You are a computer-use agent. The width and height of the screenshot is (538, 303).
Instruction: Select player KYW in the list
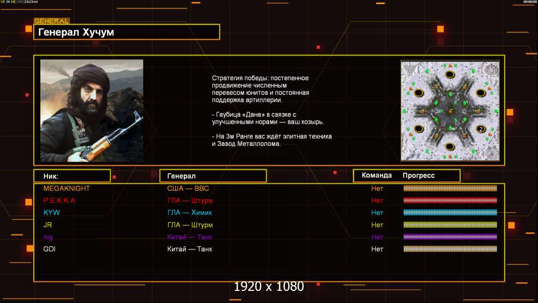[x=51, y=213]
